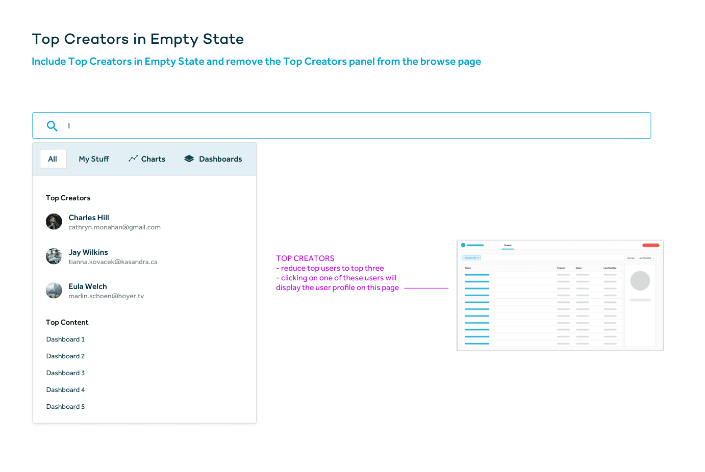705x472 pixels.
Task: Click Charles Hill's avatar photo
Action: (54, 222)
